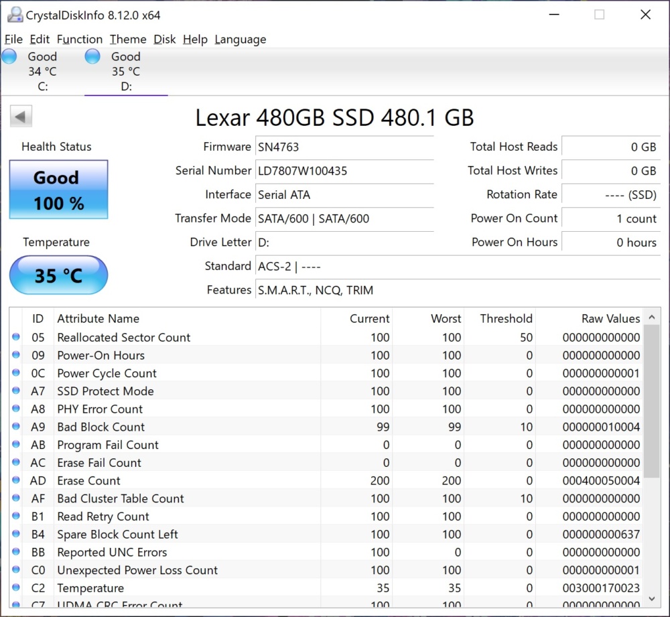670x617 pixels.
Task: Click the blue status orb for drive C:
Action: [9, 56]
